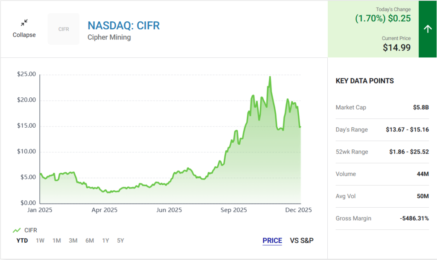Click the current price $14.99
437x260 pixels.
tap(396, 48)
